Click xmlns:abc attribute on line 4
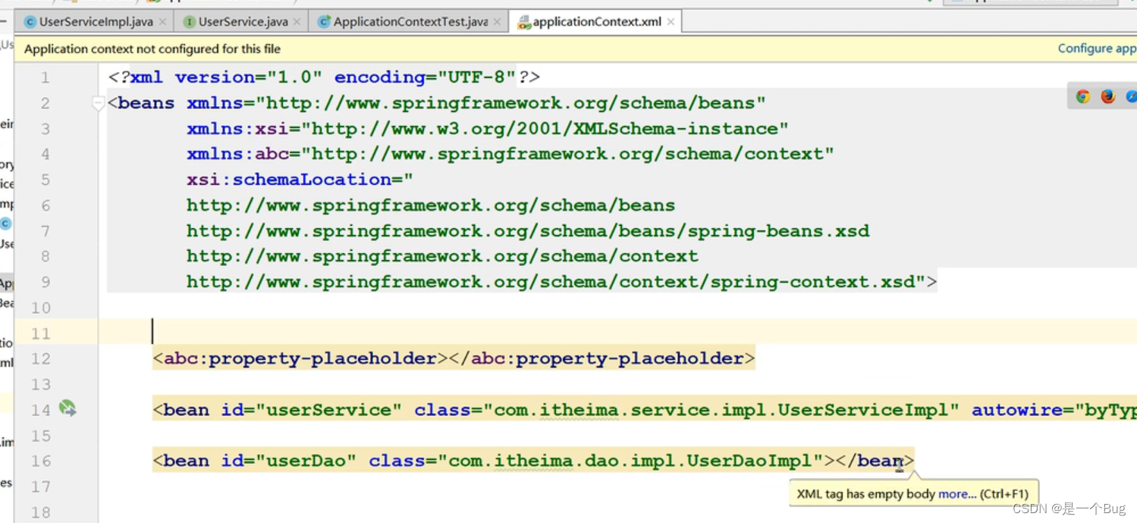Viewport: 1137px width, 523px height. tap(510, 154)
